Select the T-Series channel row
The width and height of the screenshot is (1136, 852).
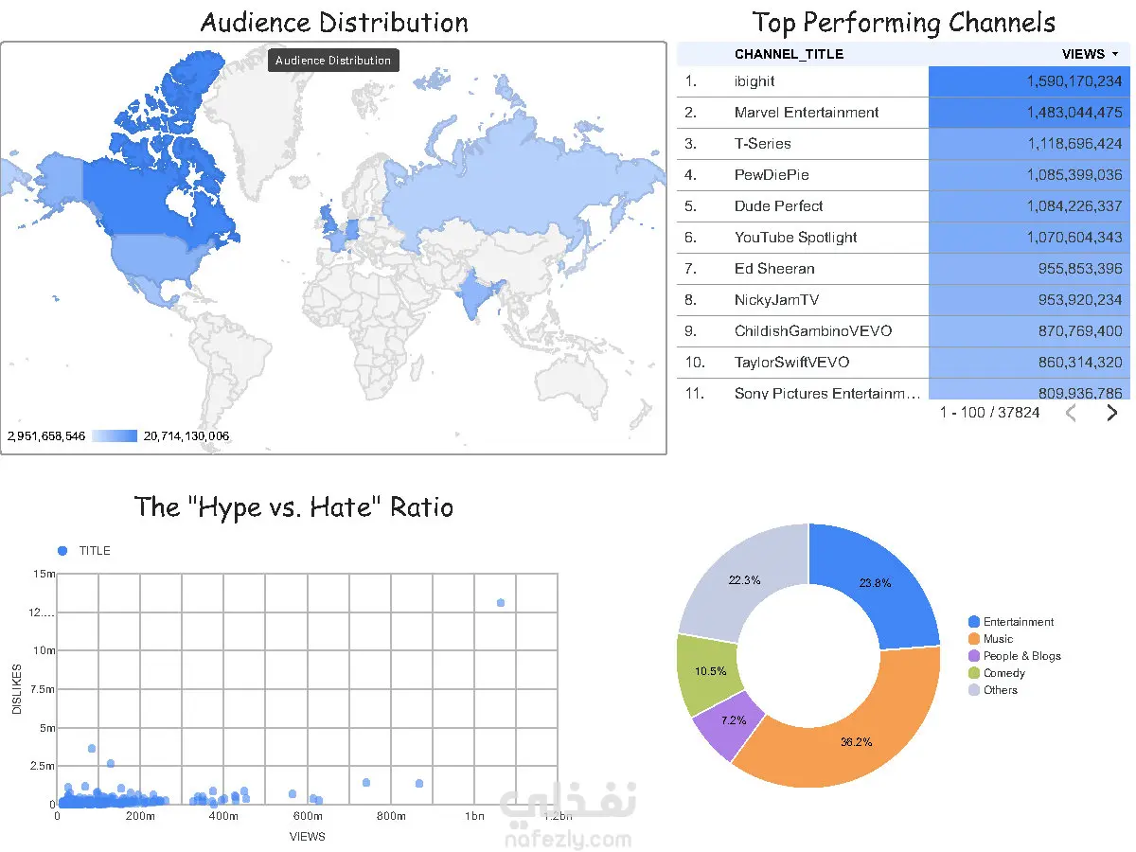coord(904,144)
